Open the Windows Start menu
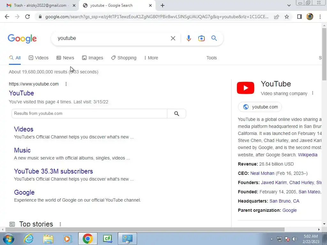327x245 pixels. [x=8, y=239]
